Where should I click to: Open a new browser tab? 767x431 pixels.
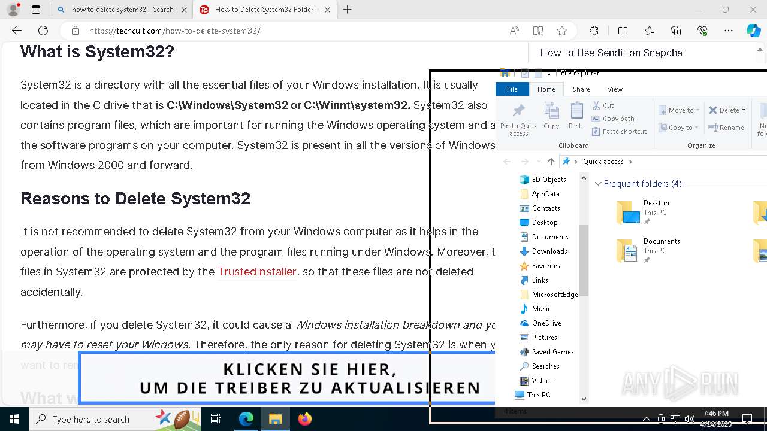click(x=348, y=10)
